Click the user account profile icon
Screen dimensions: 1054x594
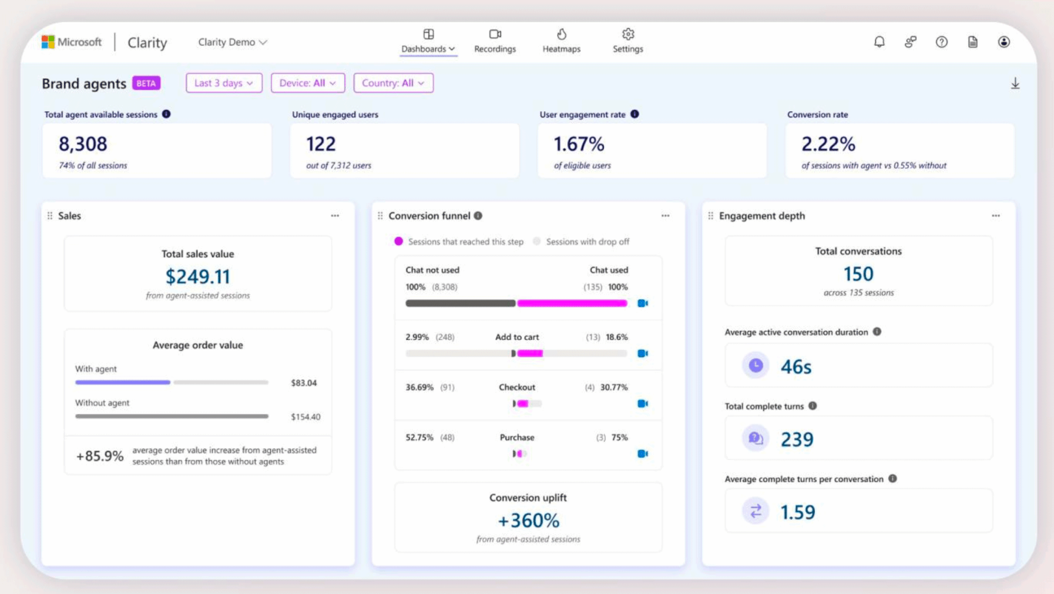point(1004,42)
